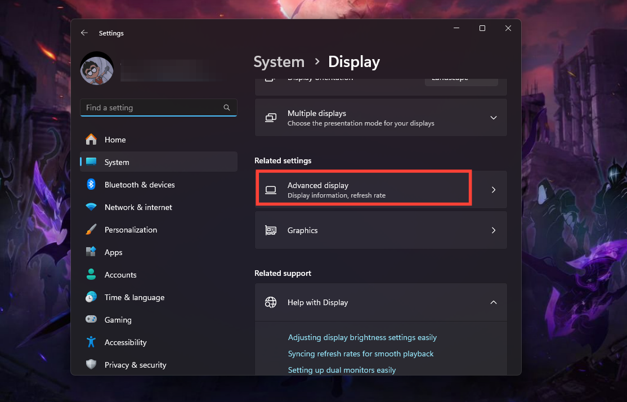Image resolution: width=627 pixels, height=402 pixels.
Task: Click the Apps icon in sidebar
Action: [91, 252]
